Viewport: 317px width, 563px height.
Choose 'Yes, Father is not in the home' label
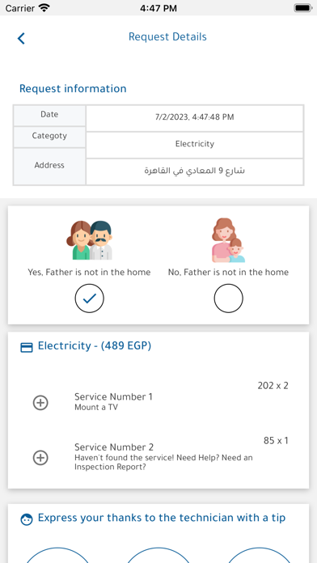point(89,272)
